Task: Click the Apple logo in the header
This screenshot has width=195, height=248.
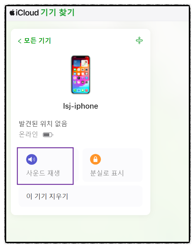Action: [x=12, y=12]
